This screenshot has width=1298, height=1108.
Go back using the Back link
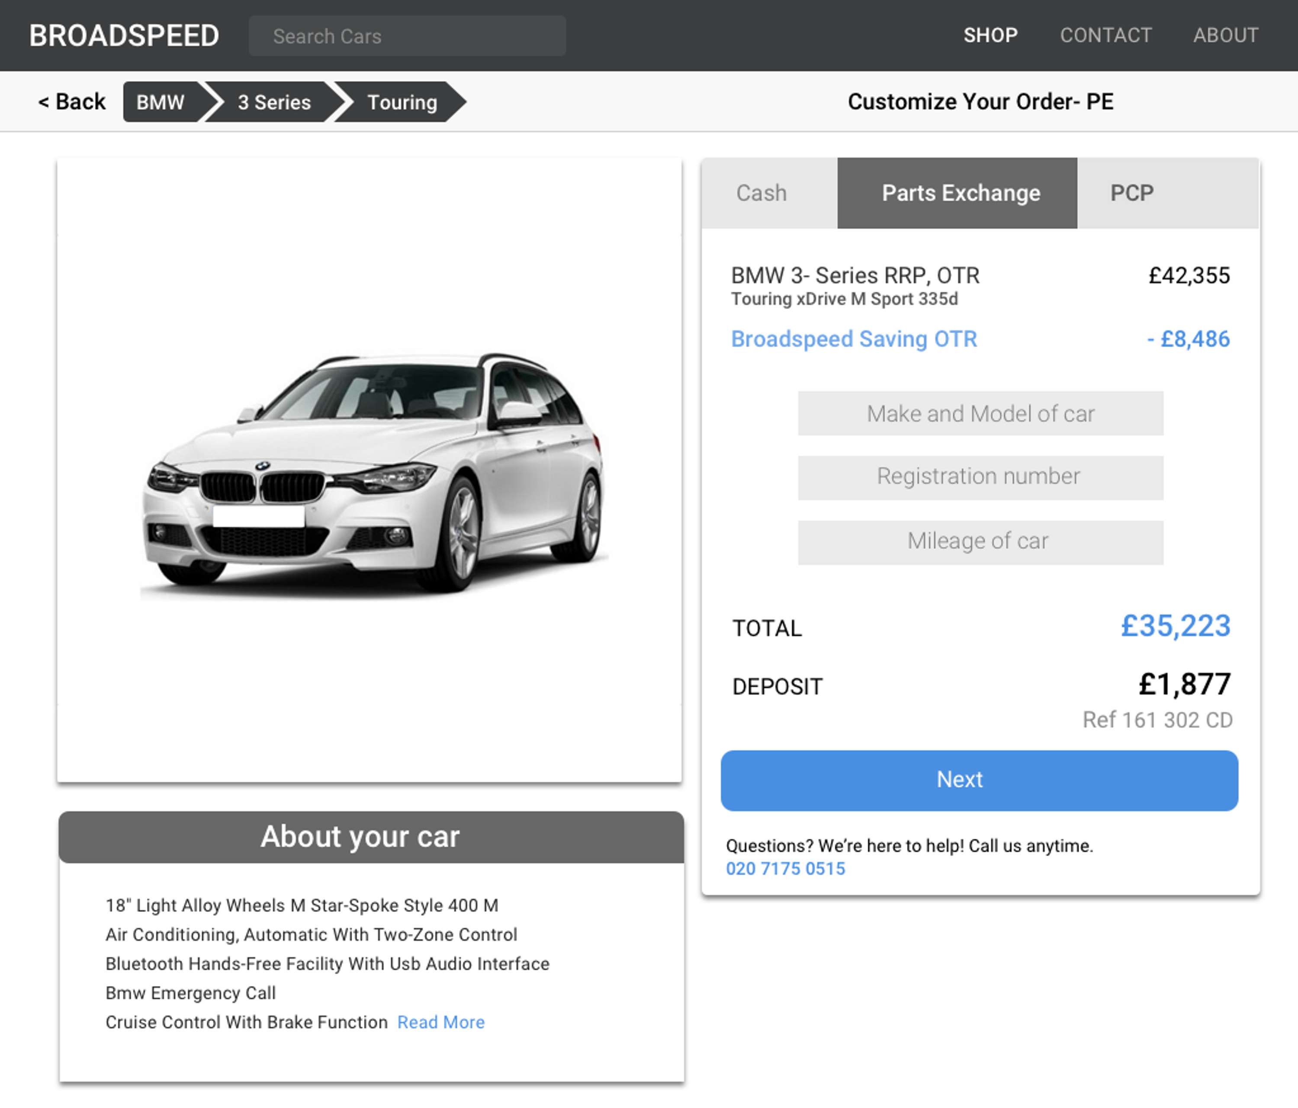71,102
